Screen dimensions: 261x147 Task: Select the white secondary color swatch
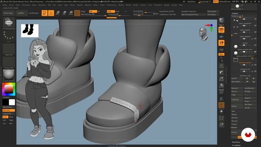click(x=12, y=102)
